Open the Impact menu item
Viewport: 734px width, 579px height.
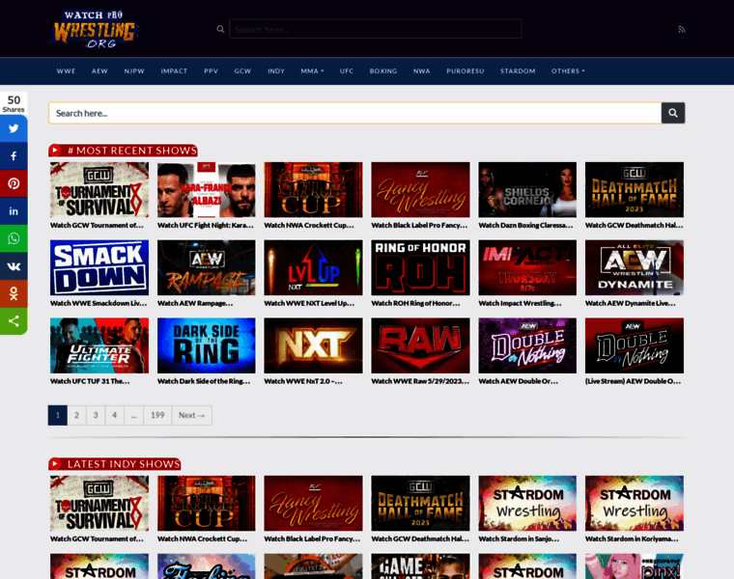click(174, 71)
